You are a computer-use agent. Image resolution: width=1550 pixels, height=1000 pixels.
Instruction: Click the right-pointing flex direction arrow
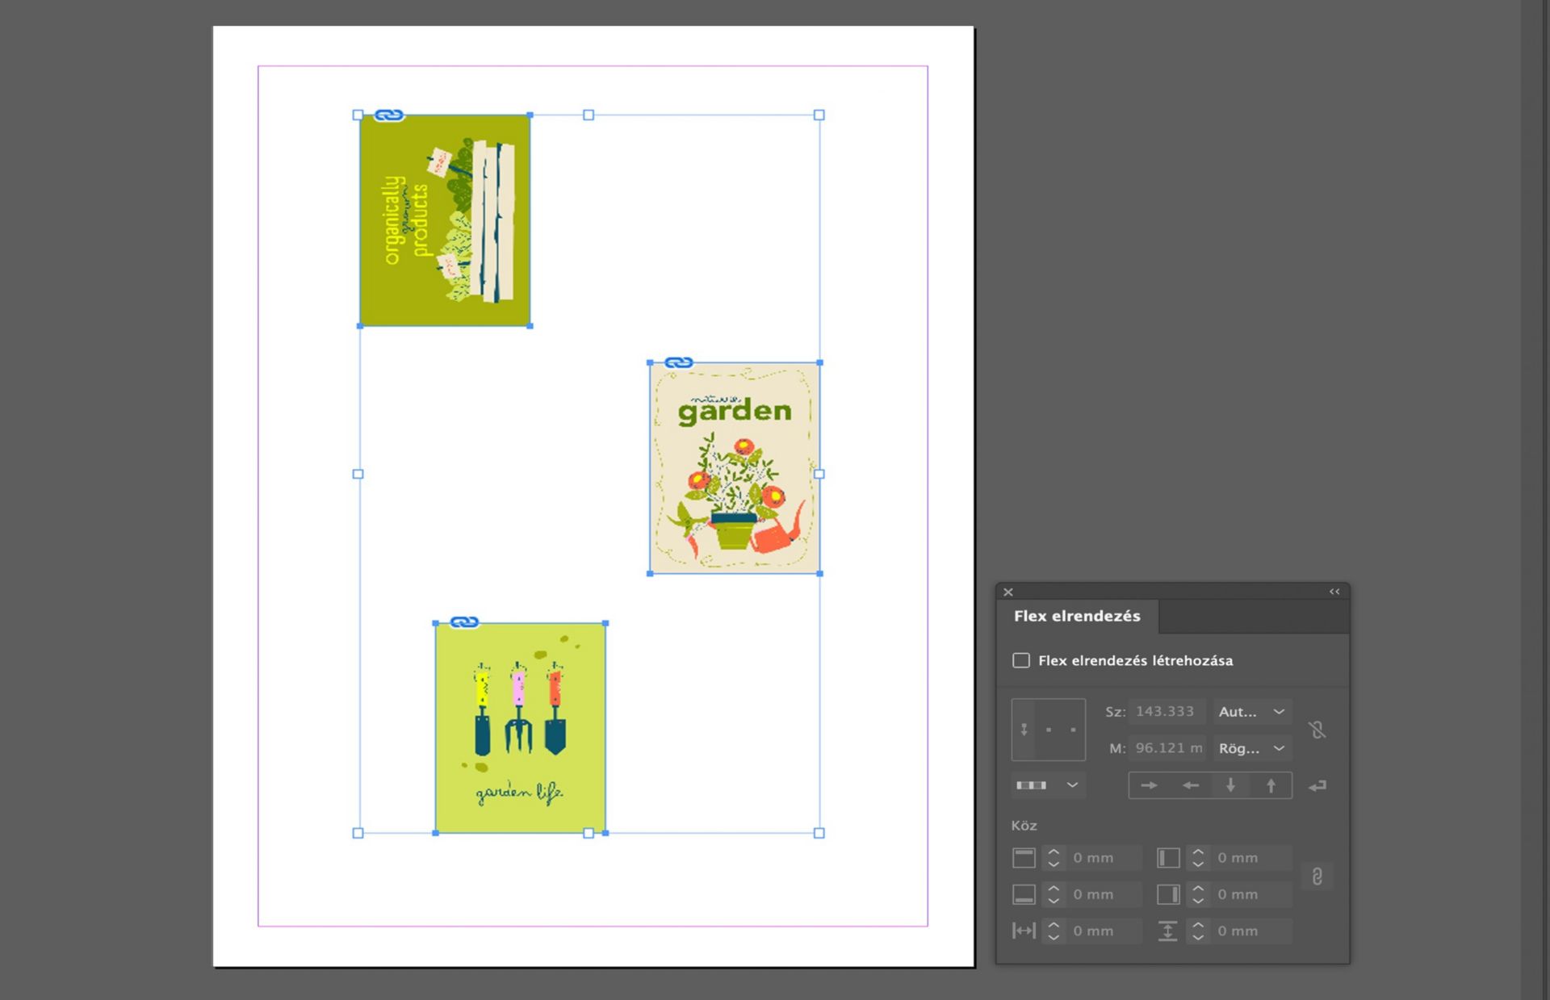(x=1149, y=785)
